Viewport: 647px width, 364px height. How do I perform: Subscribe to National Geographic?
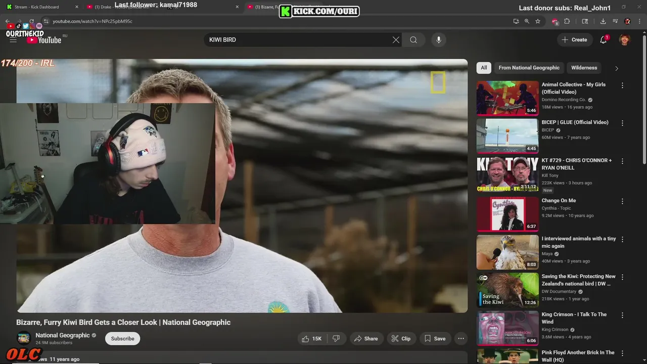(x=123, y=339)
